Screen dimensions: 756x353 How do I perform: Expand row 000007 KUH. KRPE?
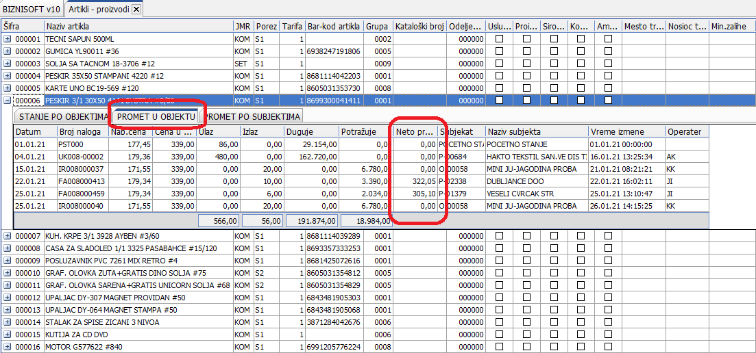click(x=8, y=235)
